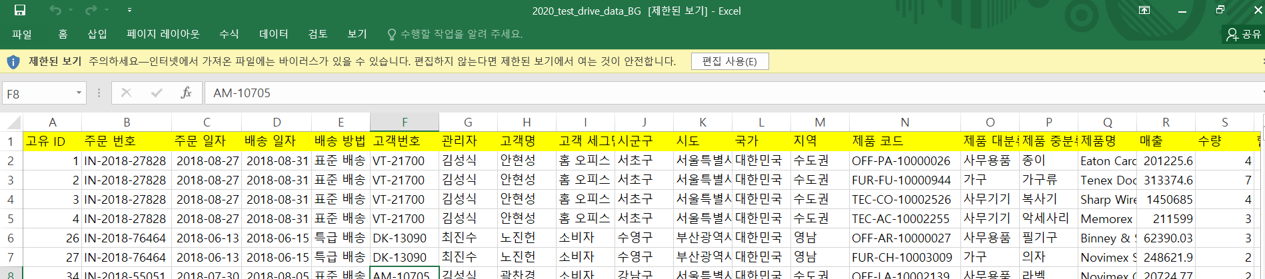Screen dimensions: 1265x279
Task: Click the Undo arrow icon
Action: click(x=55, y=10)
